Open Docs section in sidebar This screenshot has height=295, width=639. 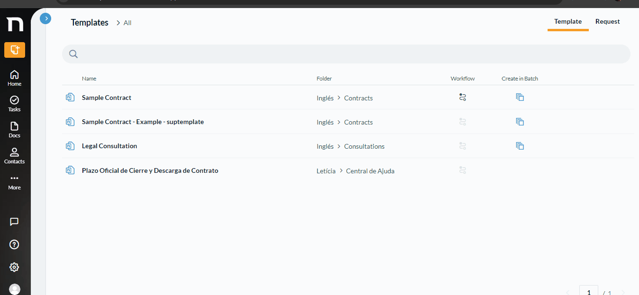(15, 130)
